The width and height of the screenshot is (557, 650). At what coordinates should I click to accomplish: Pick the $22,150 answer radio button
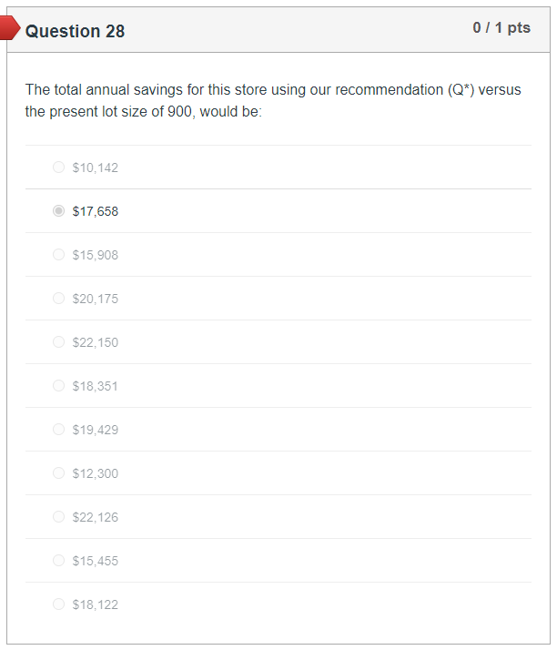(x=59, y=342)
